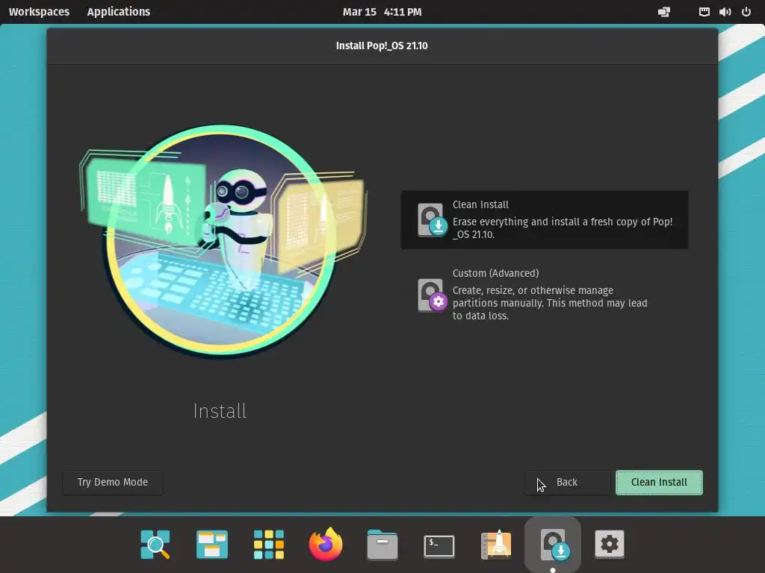The width and height of the screenshot is (765, 573).
Task: Start the installation with the green Clean Install button
Action: click(x=659, y=483)
